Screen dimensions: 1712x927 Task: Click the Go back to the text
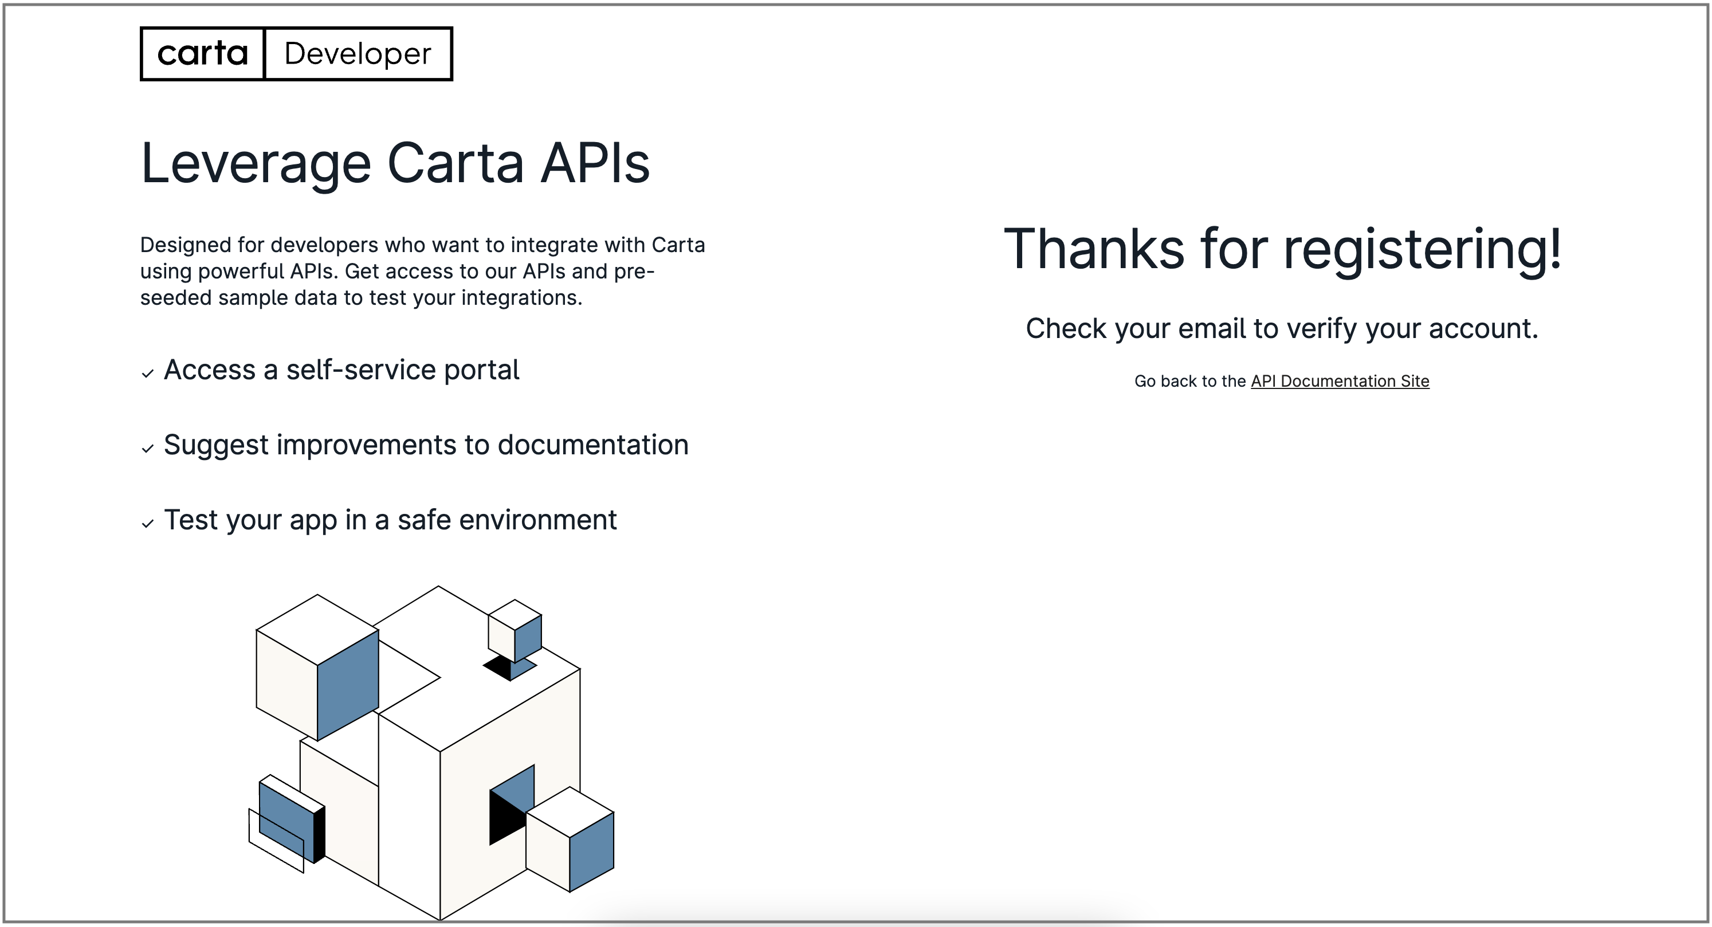(1190, 381)
